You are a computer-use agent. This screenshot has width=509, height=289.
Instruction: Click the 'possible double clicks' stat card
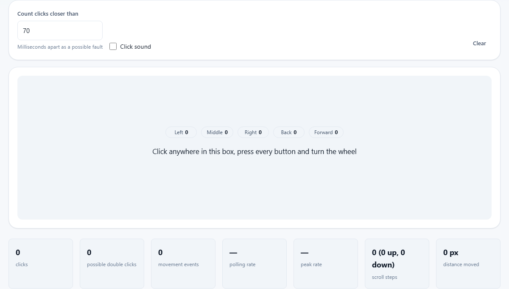[x=112, y=264]
